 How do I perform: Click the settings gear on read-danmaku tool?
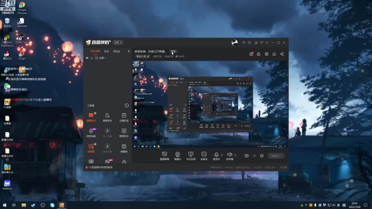tap(95, 144)
